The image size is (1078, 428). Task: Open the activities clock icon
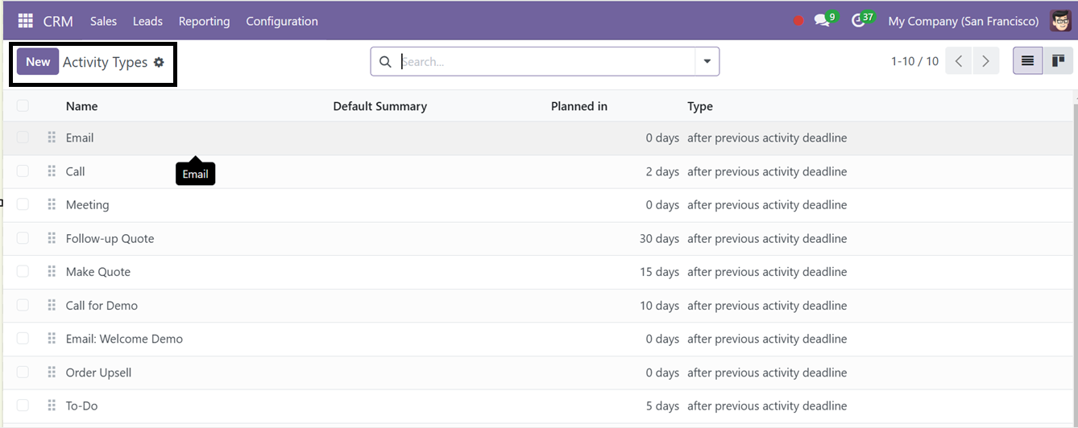click(x=858, y=21)
